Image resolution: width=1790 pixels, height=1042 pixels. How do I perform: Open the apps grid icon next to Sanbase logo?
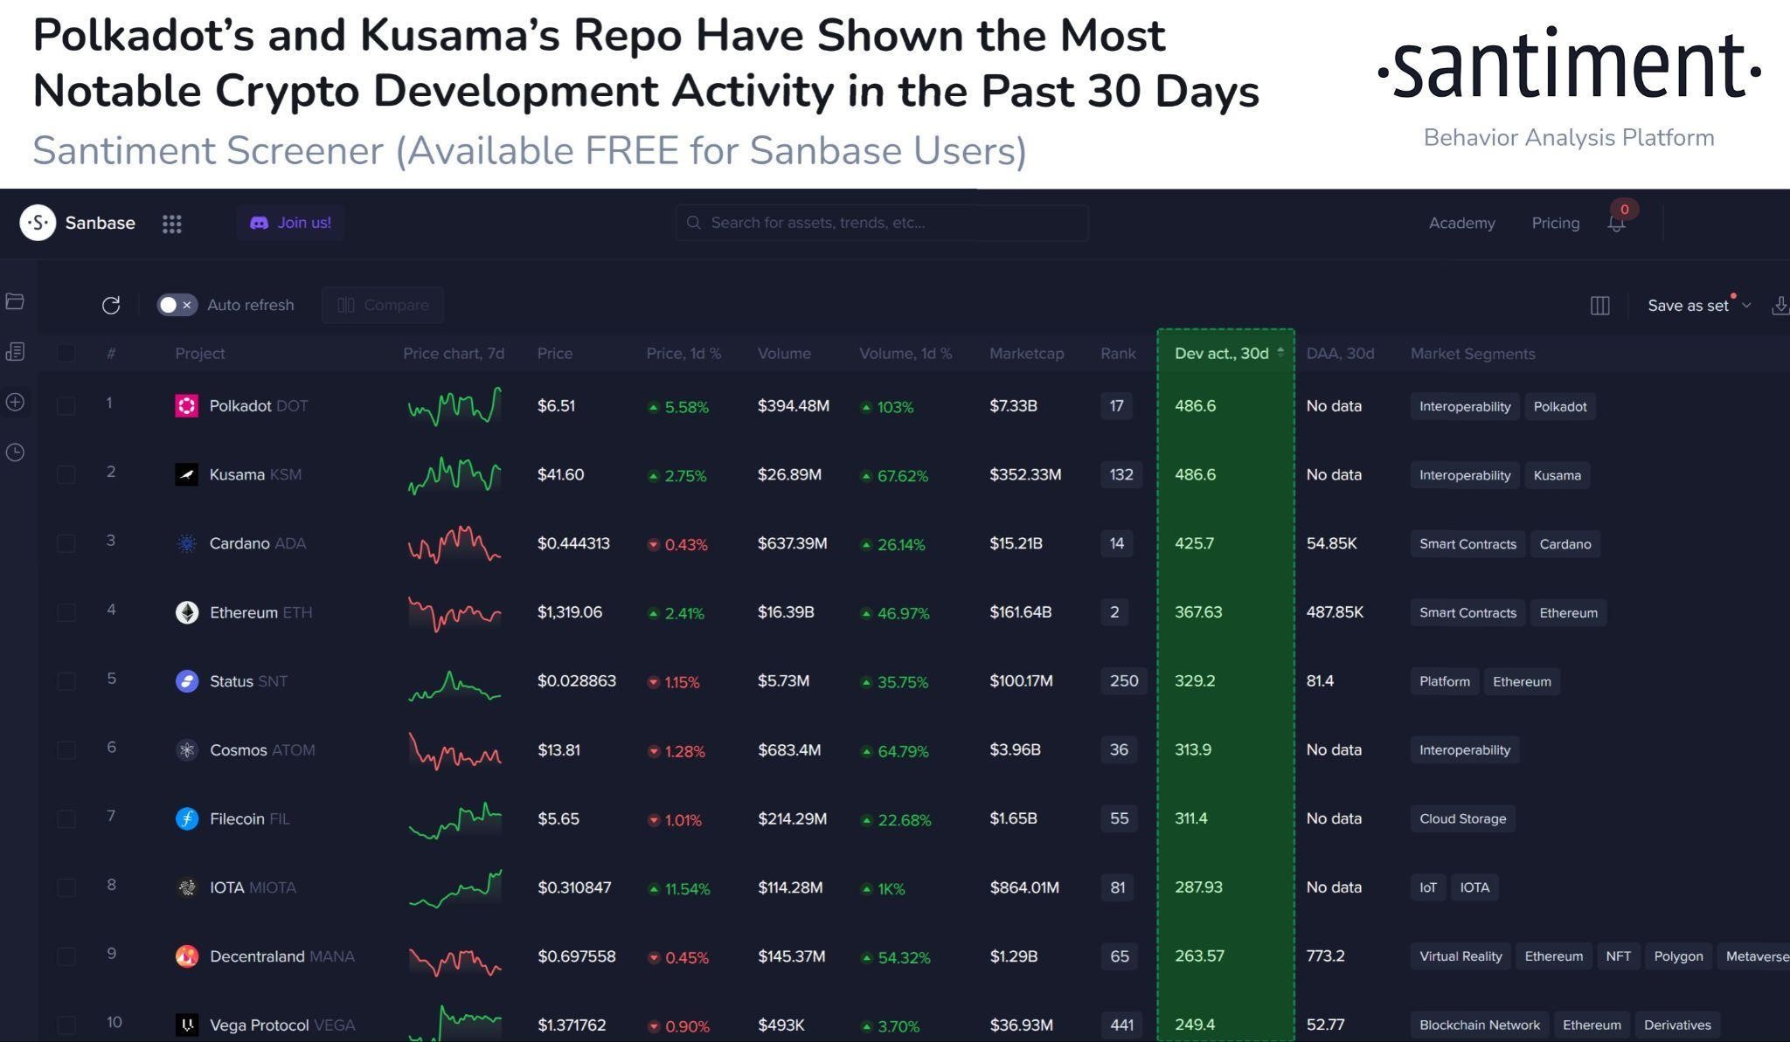pos(172,223)
